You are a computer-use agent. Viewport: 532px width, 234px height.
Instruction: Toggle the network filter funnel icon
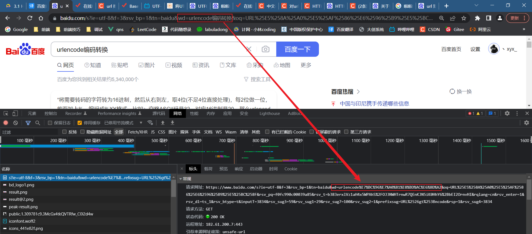(x=28, y=123)
